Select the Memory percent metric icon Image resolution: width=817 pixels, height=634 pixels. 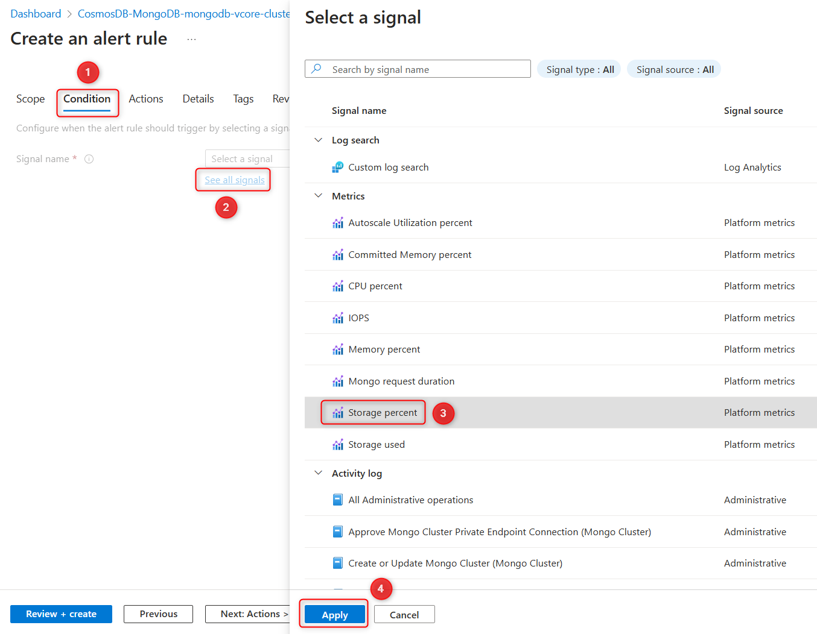[338, 349]
